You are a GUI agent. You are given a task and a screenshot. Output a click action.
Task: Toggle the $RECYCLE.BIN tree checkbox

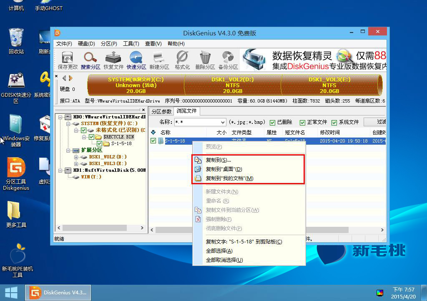[91, 137]
